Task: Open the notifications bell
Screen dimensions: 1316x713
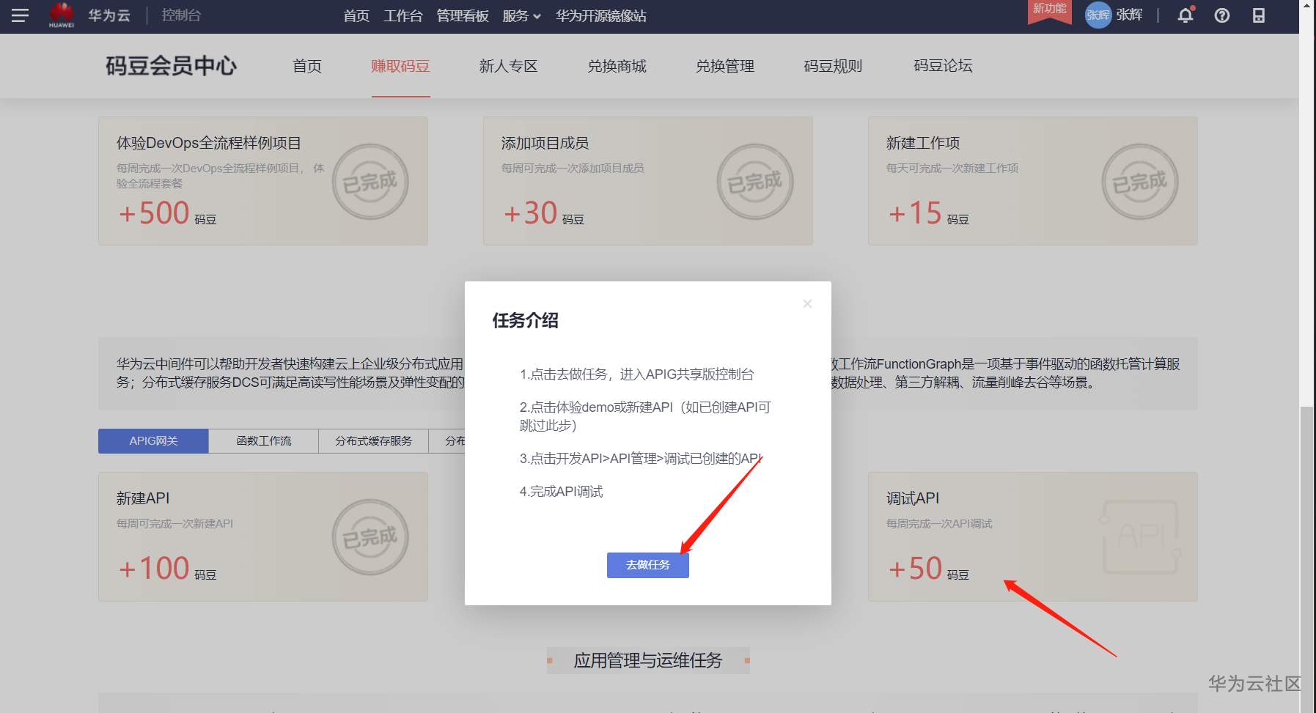Action: click(x=1185, y=15)
